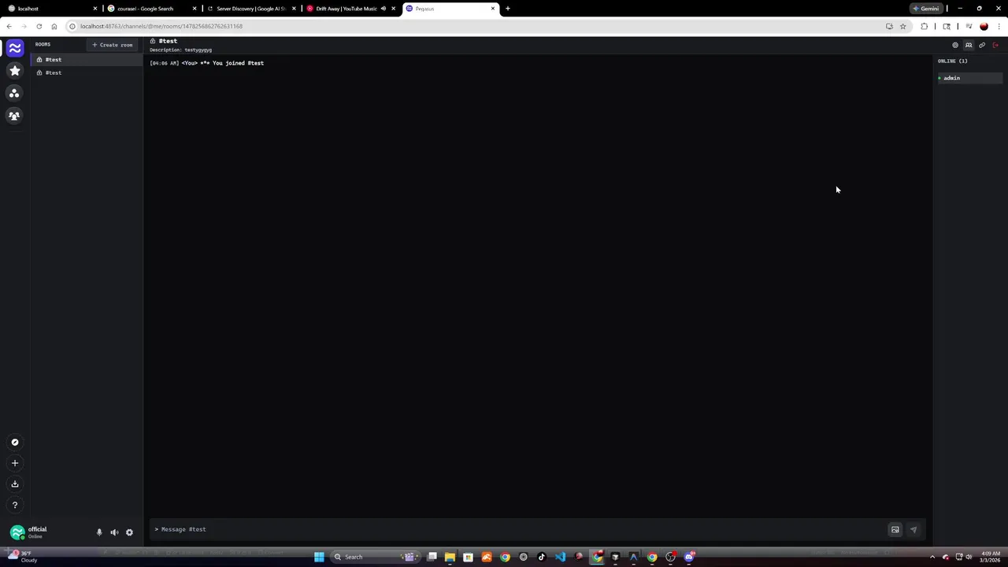1008x567 pixels.
Task: Open TikTok from the taskbar
Action: 541,557
